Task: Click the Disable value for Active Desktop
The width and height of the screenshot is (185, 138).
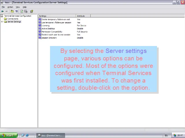Action: point(80,28)
